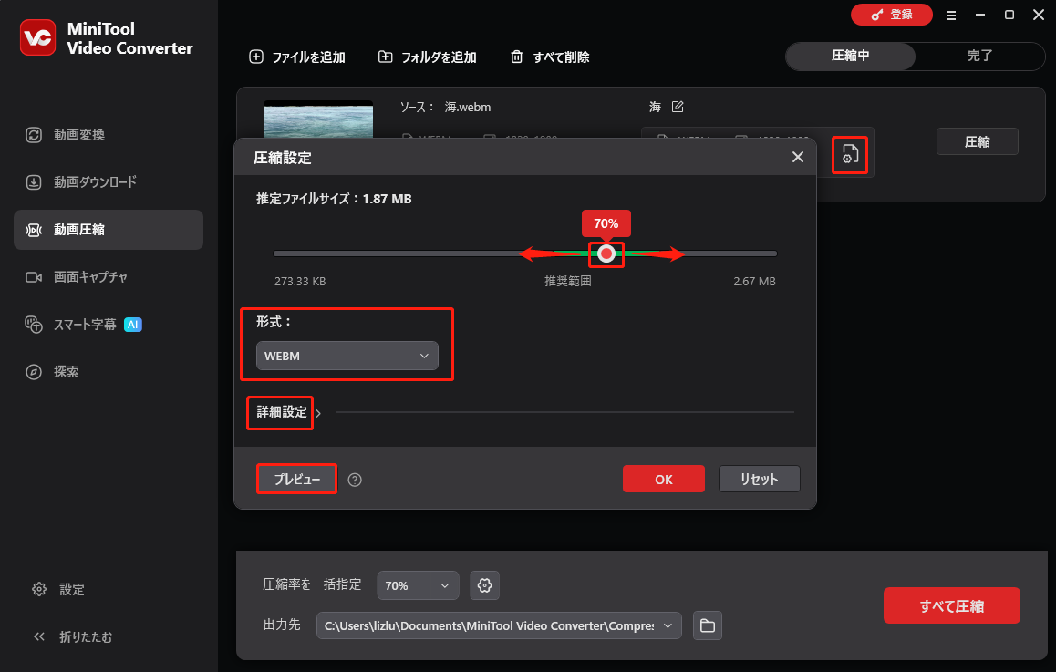Viewport: 1056px width, 672px height.
Task: Open the compression settings icon for 海.webm
Action: 849,154
